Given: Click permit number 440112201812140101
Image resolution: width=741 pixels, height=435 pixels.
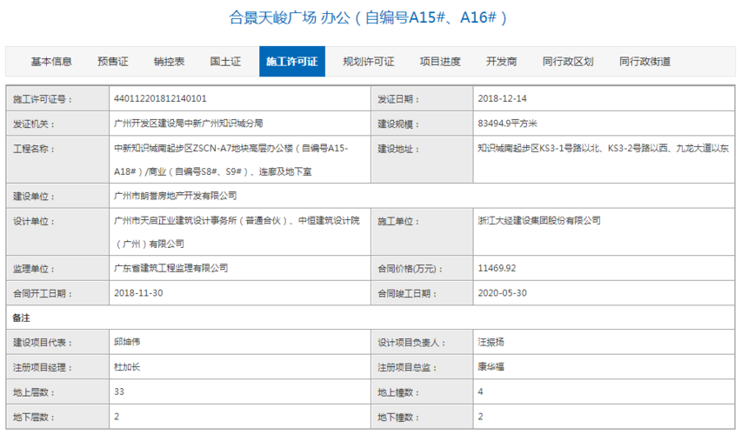Looking at the screenshot, I should [x=161, y=99].
